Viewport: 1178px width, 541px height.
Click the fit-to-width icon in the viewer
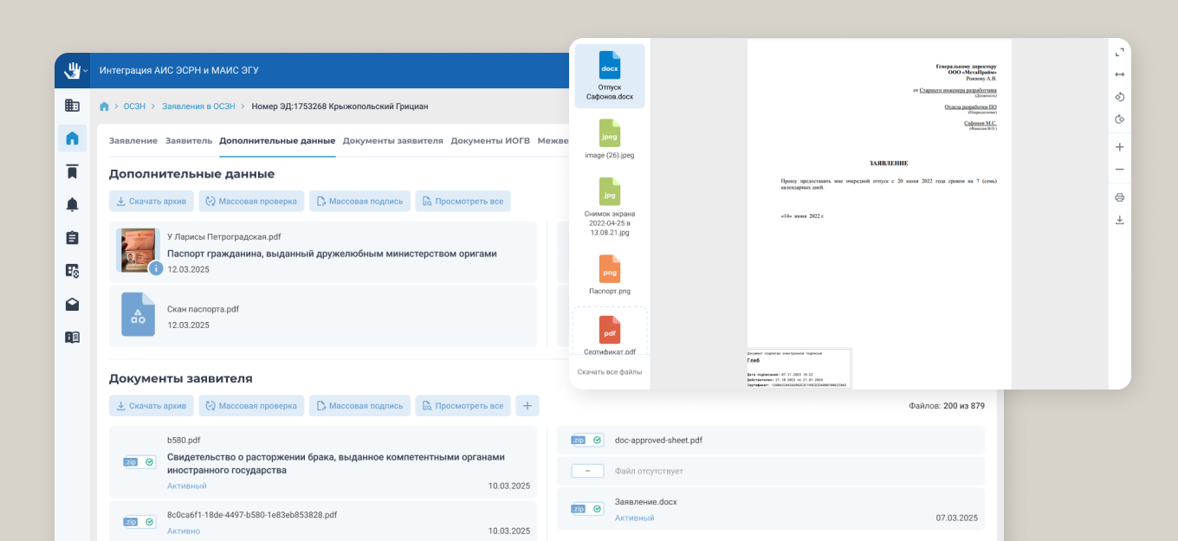point(1119,74)
